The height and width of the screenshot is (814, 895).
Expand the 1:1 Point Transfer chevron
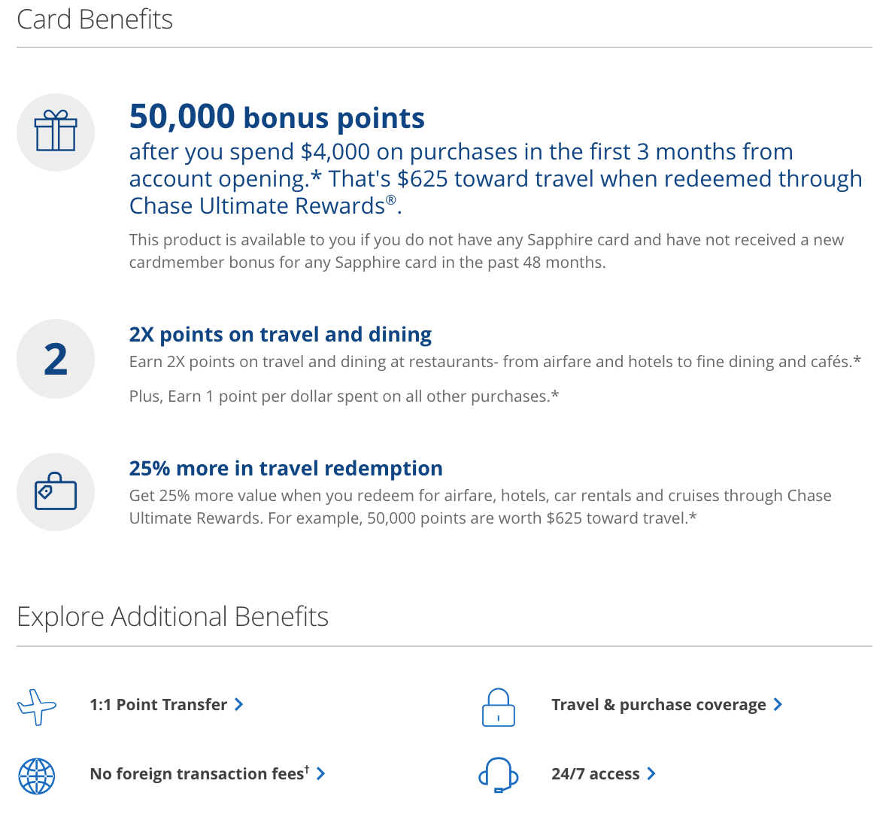tap(238, 704)
